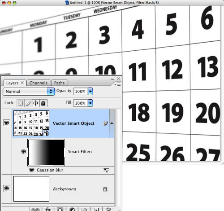Click the Opacity value field

pos(81,91)
